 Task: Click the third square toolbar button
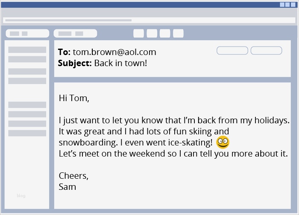[x=165, y=33]
